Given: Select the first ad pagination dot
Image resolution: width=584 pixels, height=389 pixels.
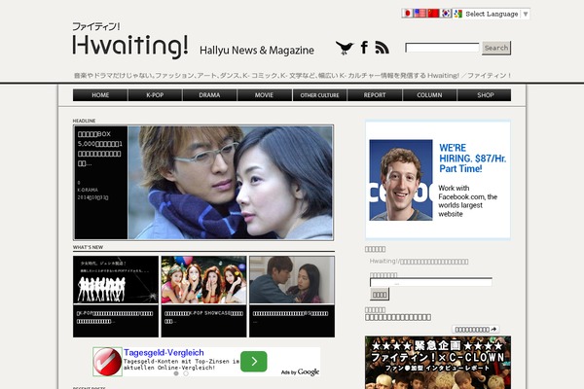Looking at the screenshot, I should pos(176,373).
